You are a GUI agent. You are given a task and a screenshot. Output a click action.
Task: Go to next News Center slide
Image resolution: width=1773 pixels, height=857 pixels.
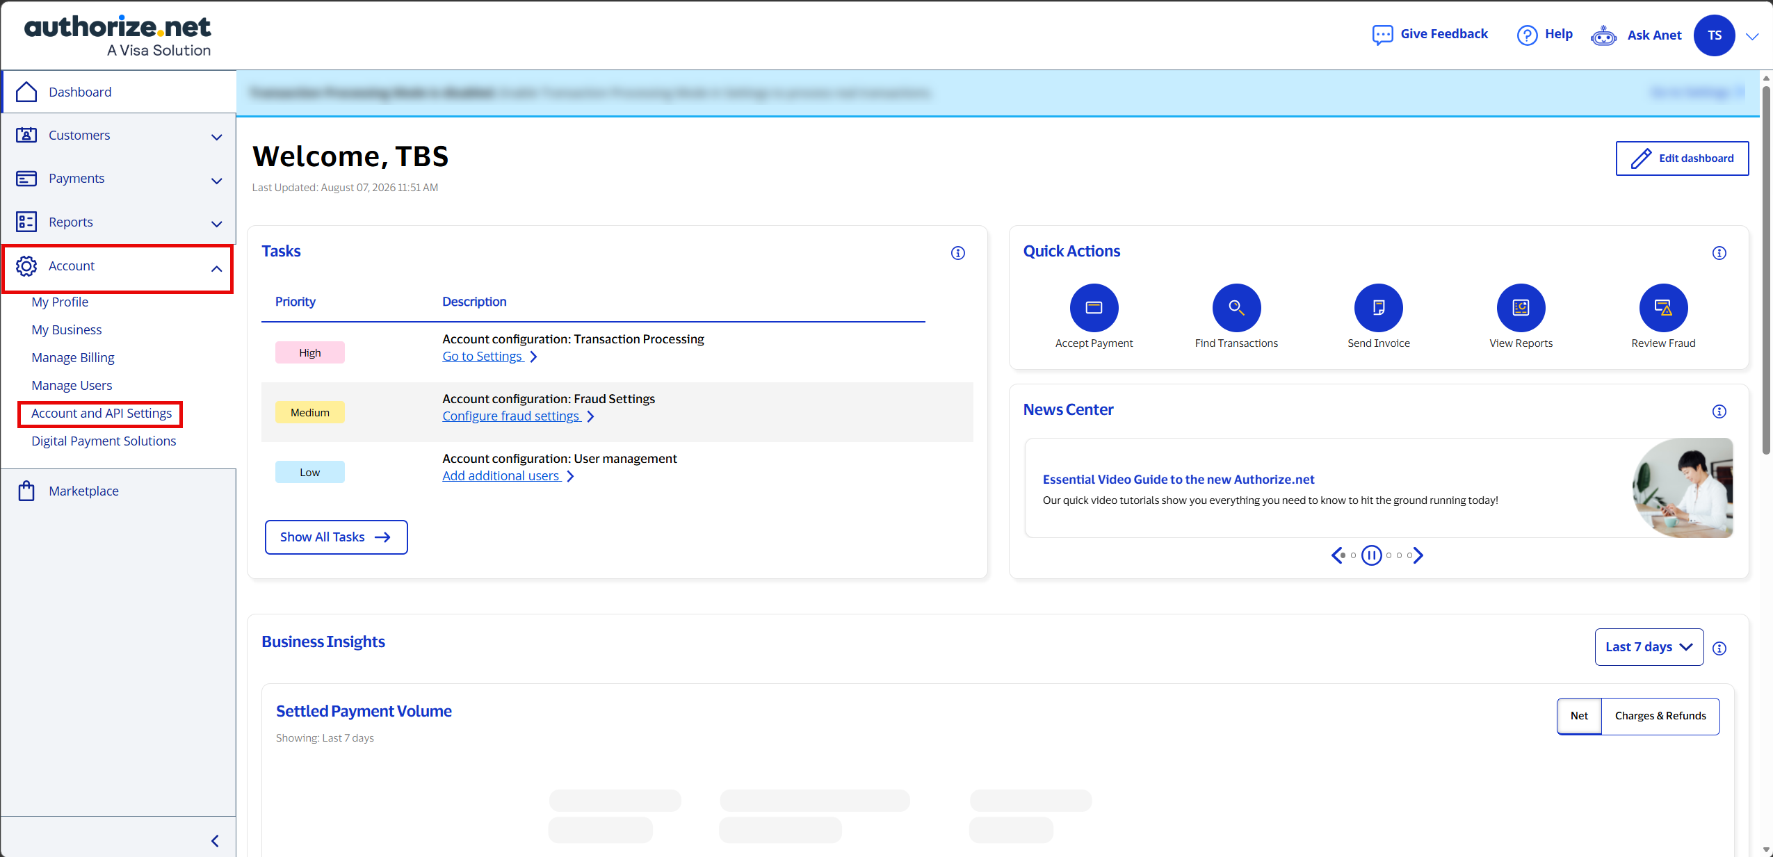pyautogui.click(x=1418, y=555)
